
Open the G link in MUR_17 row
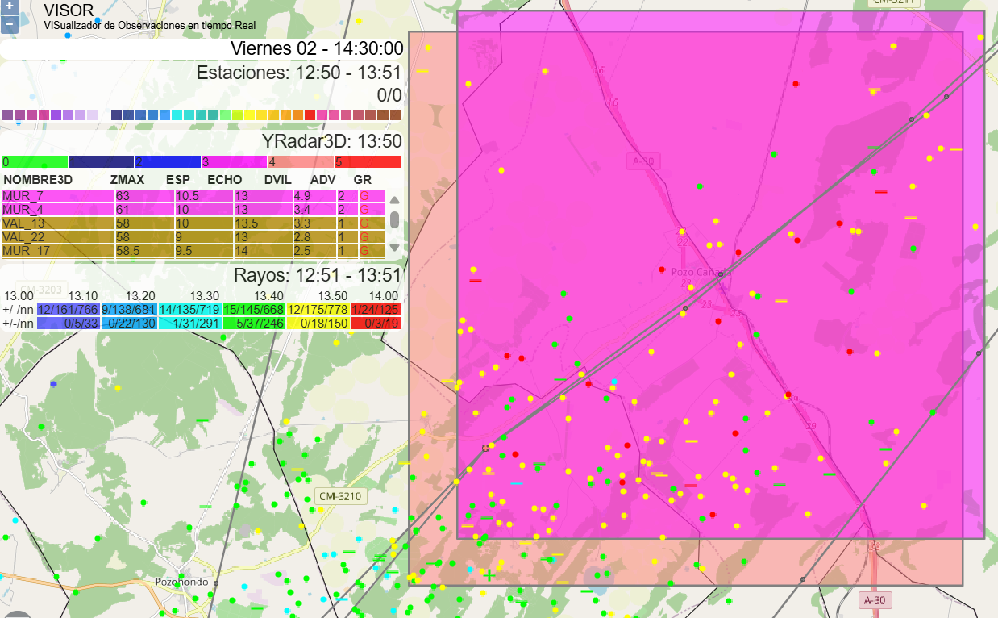[x=364, y=250]
